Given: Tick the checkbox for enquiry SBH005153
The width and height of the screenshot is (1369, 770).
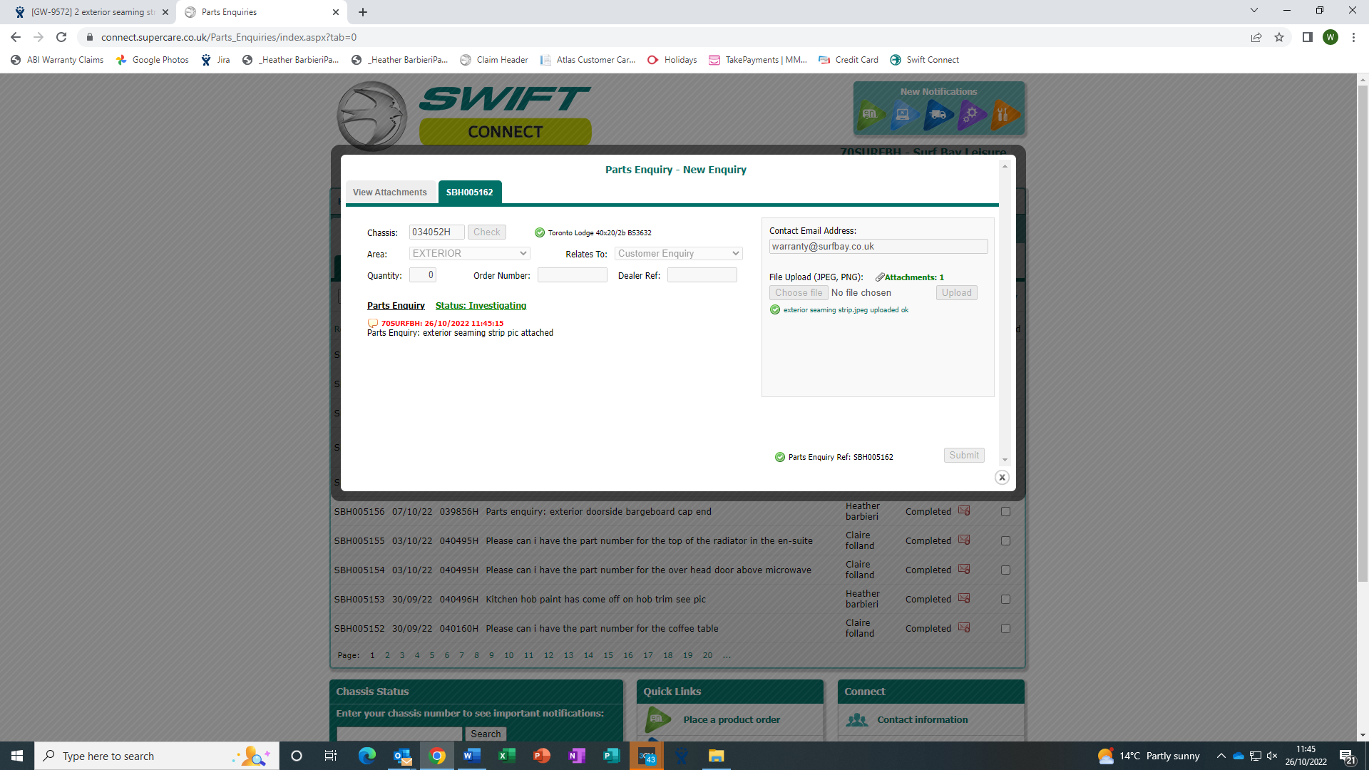Looking at the screenshot, I should (1005, 599).
